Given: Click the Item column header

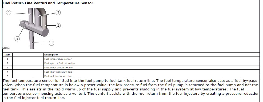Looking at the screenshot, I should tap(7, 55).
